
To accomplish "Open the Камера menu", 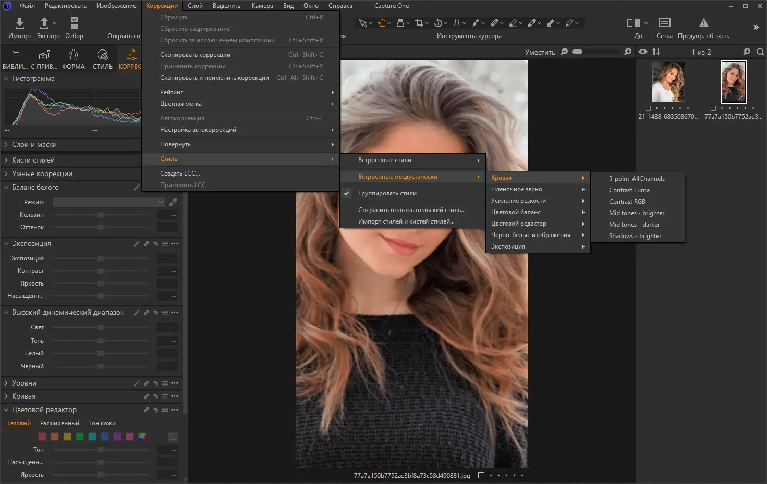I will click(x=262, y=5).
